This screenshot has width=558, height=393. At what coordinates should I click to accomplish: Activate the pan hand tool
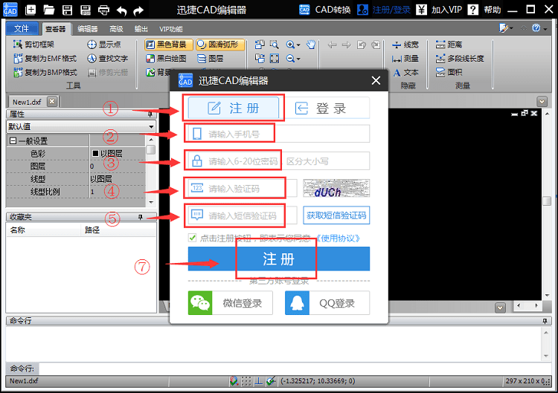pos(311,45)
